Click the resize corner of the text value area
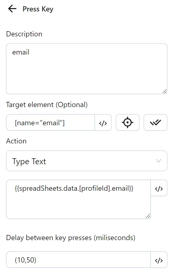Image resolution: width=170 pixels, height=277 pixels. pyautogui.click(x=148, y=215)
